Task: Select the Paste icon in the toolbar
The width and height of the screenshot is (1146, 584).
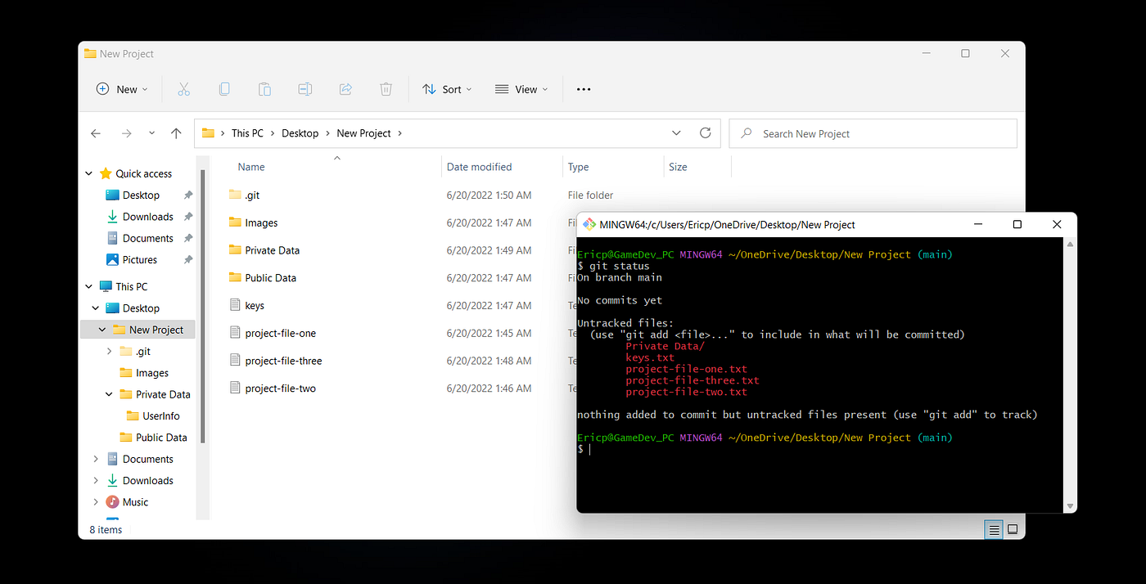Action: (264, 89)
